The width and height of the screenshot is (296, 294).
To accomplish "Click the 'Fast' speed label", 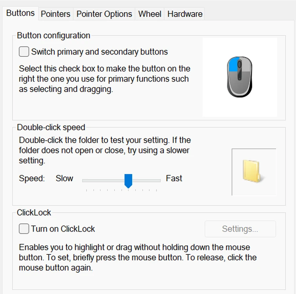I will pyautogui.click(x=174, y=178).
